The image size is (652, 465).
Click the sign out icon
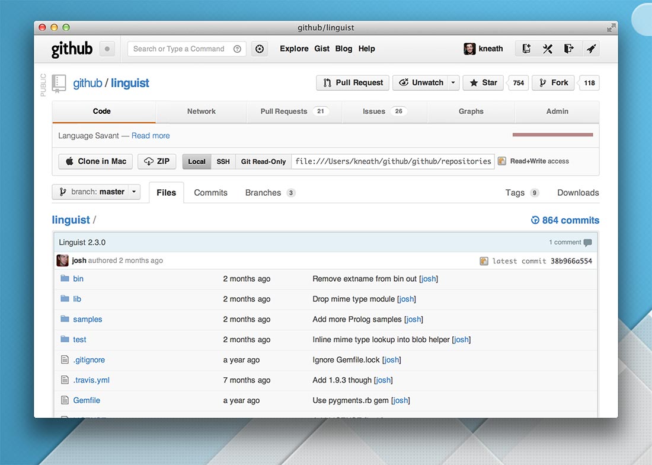point(569,49)
